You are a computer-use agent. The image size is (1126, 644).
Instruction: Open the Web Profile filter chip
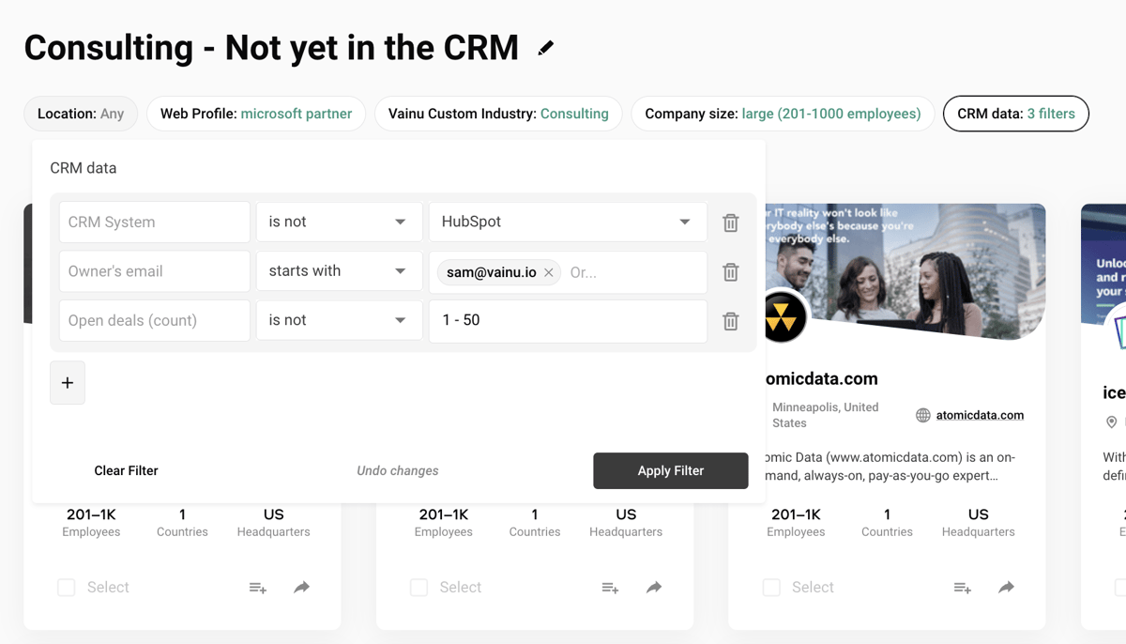(256, 114)
